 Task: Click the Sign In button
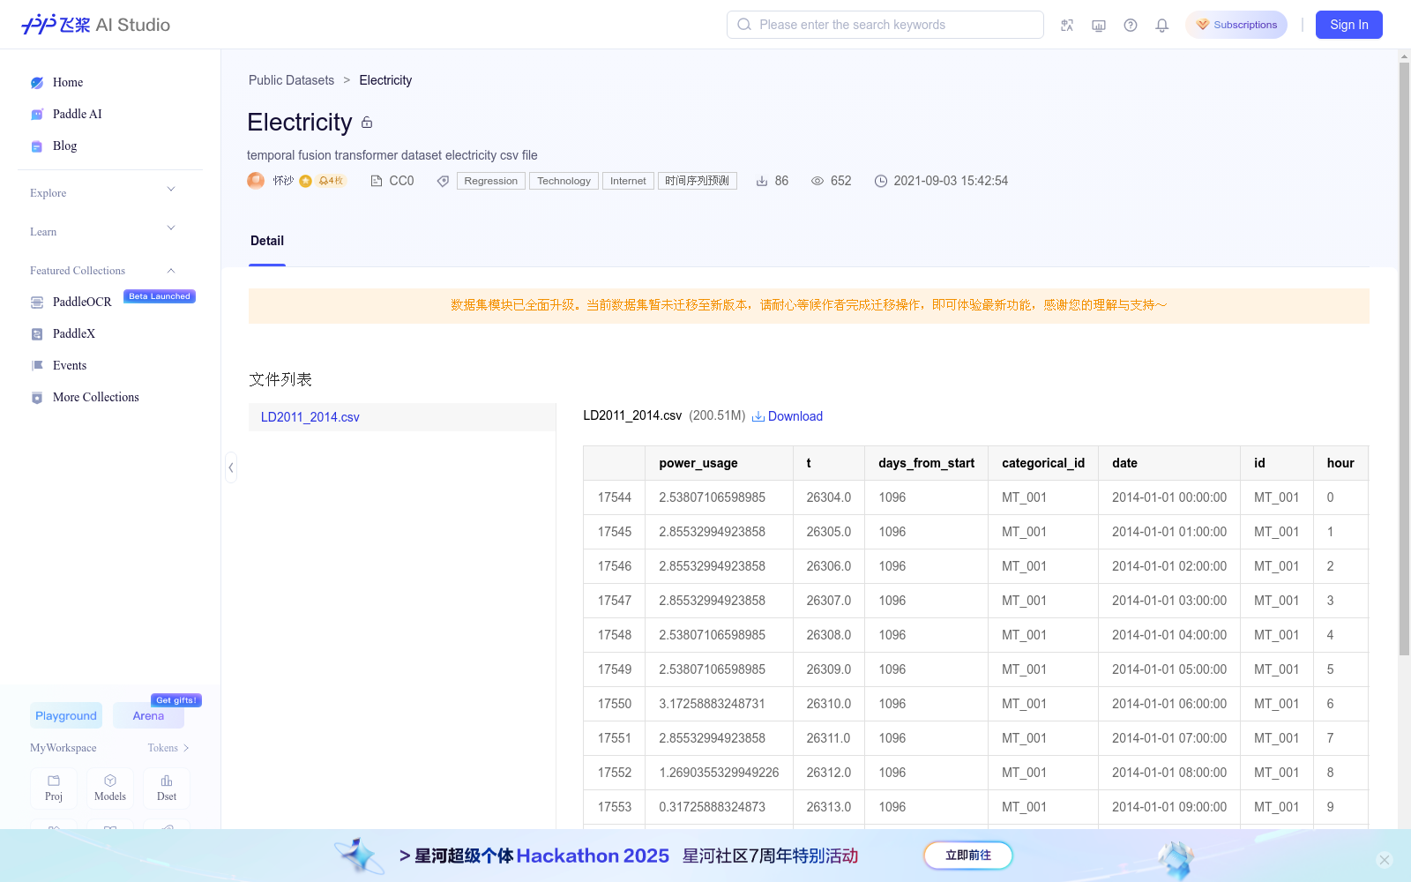click(x=1349, y=25)
